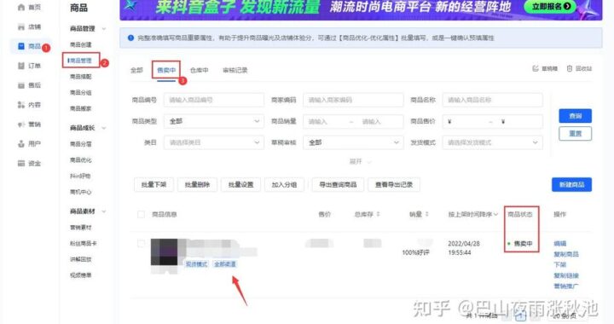Click the 查看导出记录 button

click(394, 185)
